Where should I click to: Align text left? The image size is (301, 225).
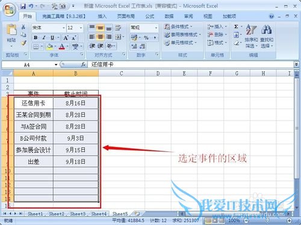(92, 37)
